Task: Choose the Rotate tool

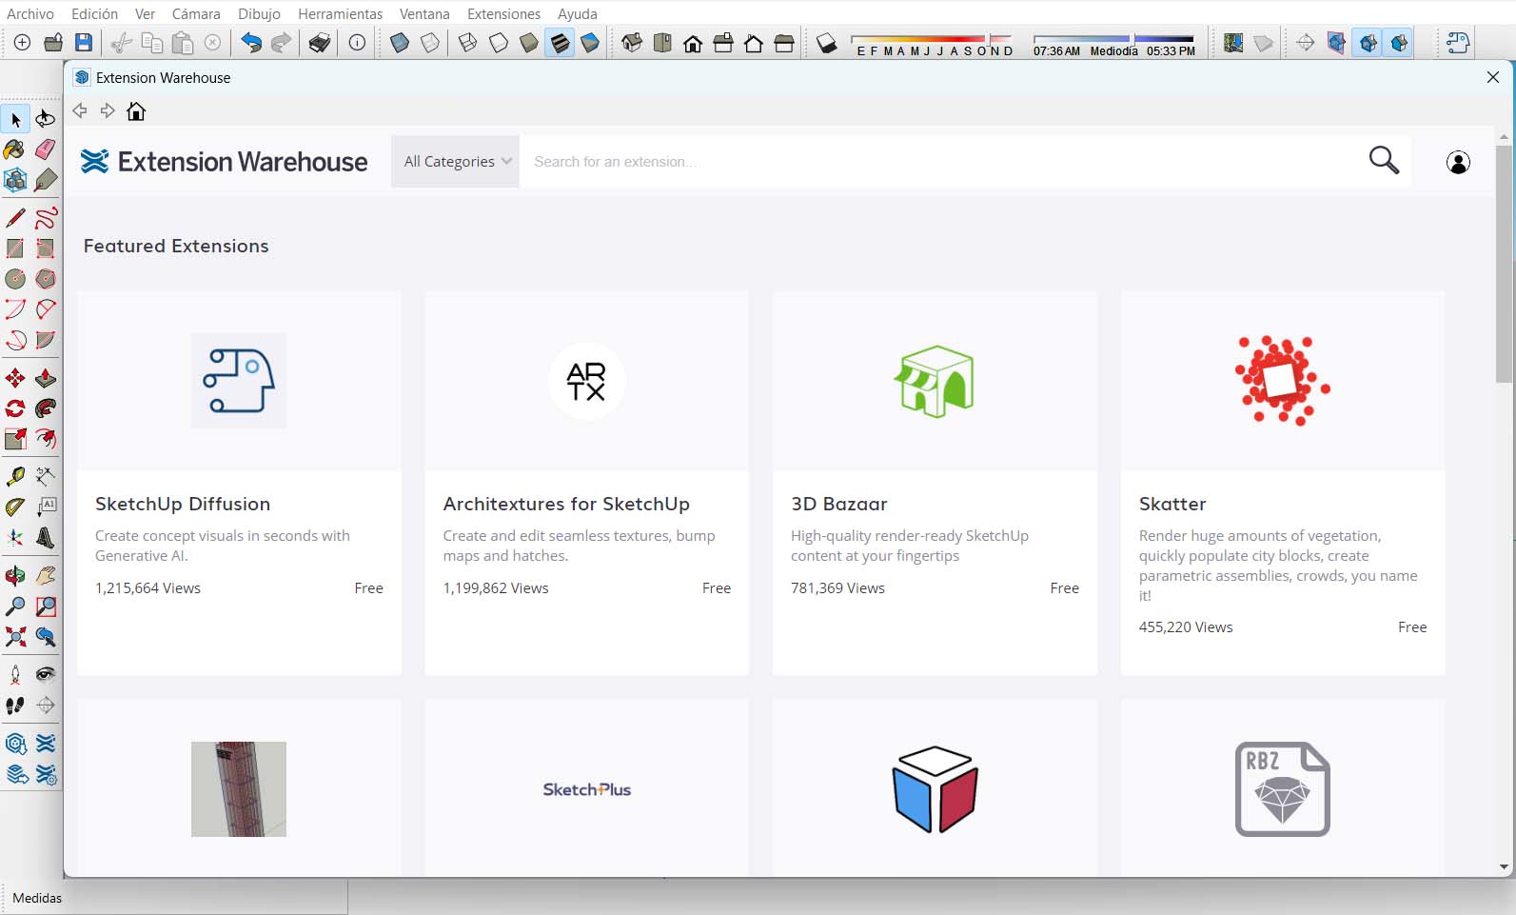Action: click(15, 408)
